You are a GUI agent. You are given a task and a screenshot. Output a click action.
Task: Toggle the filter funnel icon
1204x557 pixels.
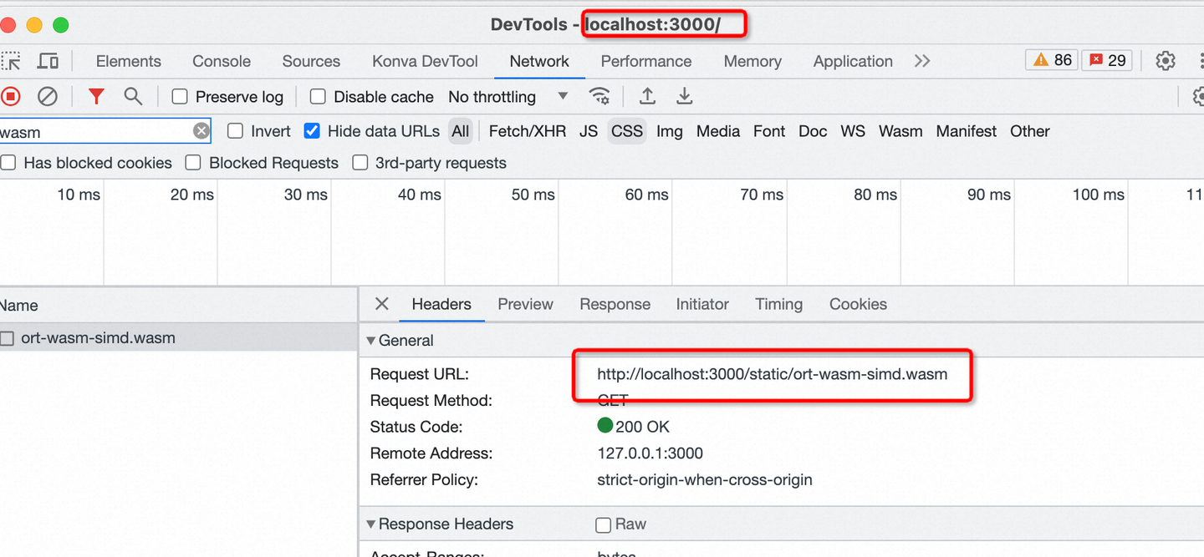coord(96,97)
